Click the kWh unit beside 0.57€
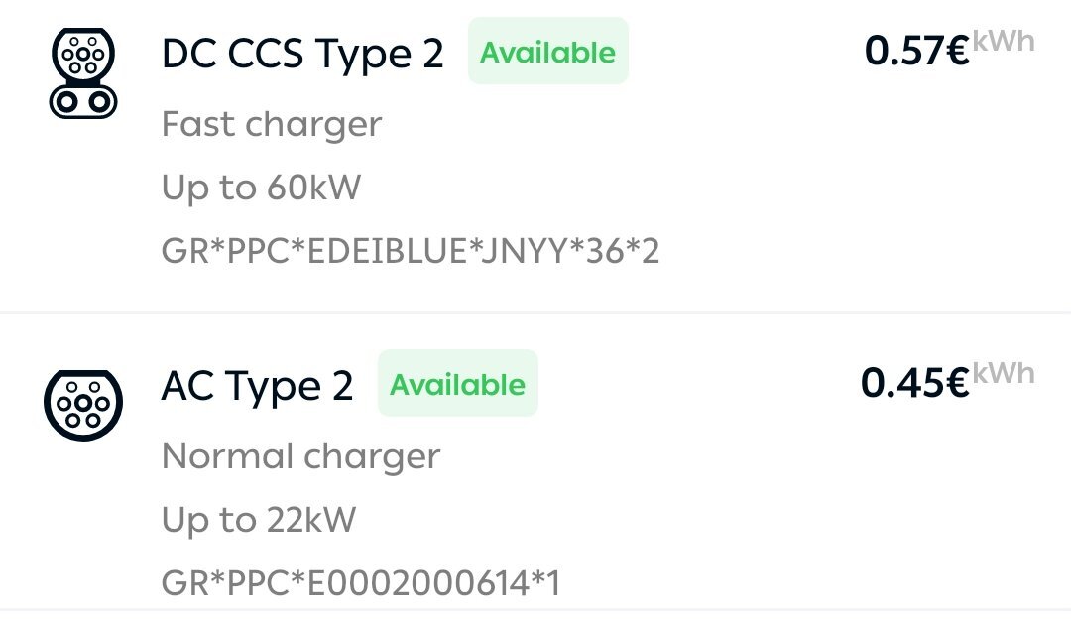The width and height of the screenshot is (1071, 631). (x=1004, y=41)
